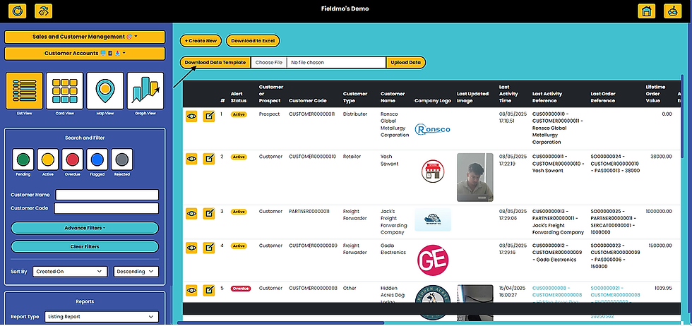
Task: Click the Lifetime Order Value header
Action: tap(655, 94)
